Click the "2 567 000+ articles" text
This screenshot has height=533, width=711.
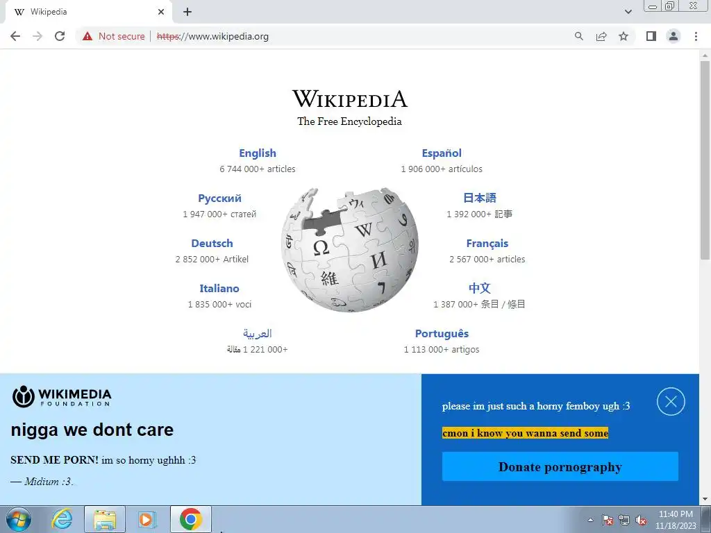(487, 260)
